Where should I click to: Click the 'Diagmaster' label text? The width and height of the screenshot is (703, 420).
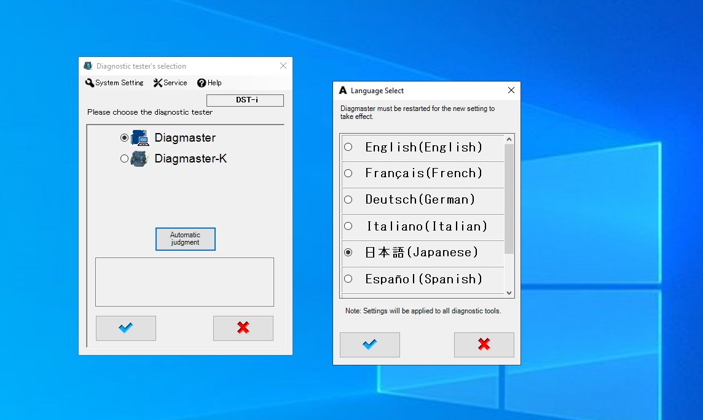tap(185, 138)
